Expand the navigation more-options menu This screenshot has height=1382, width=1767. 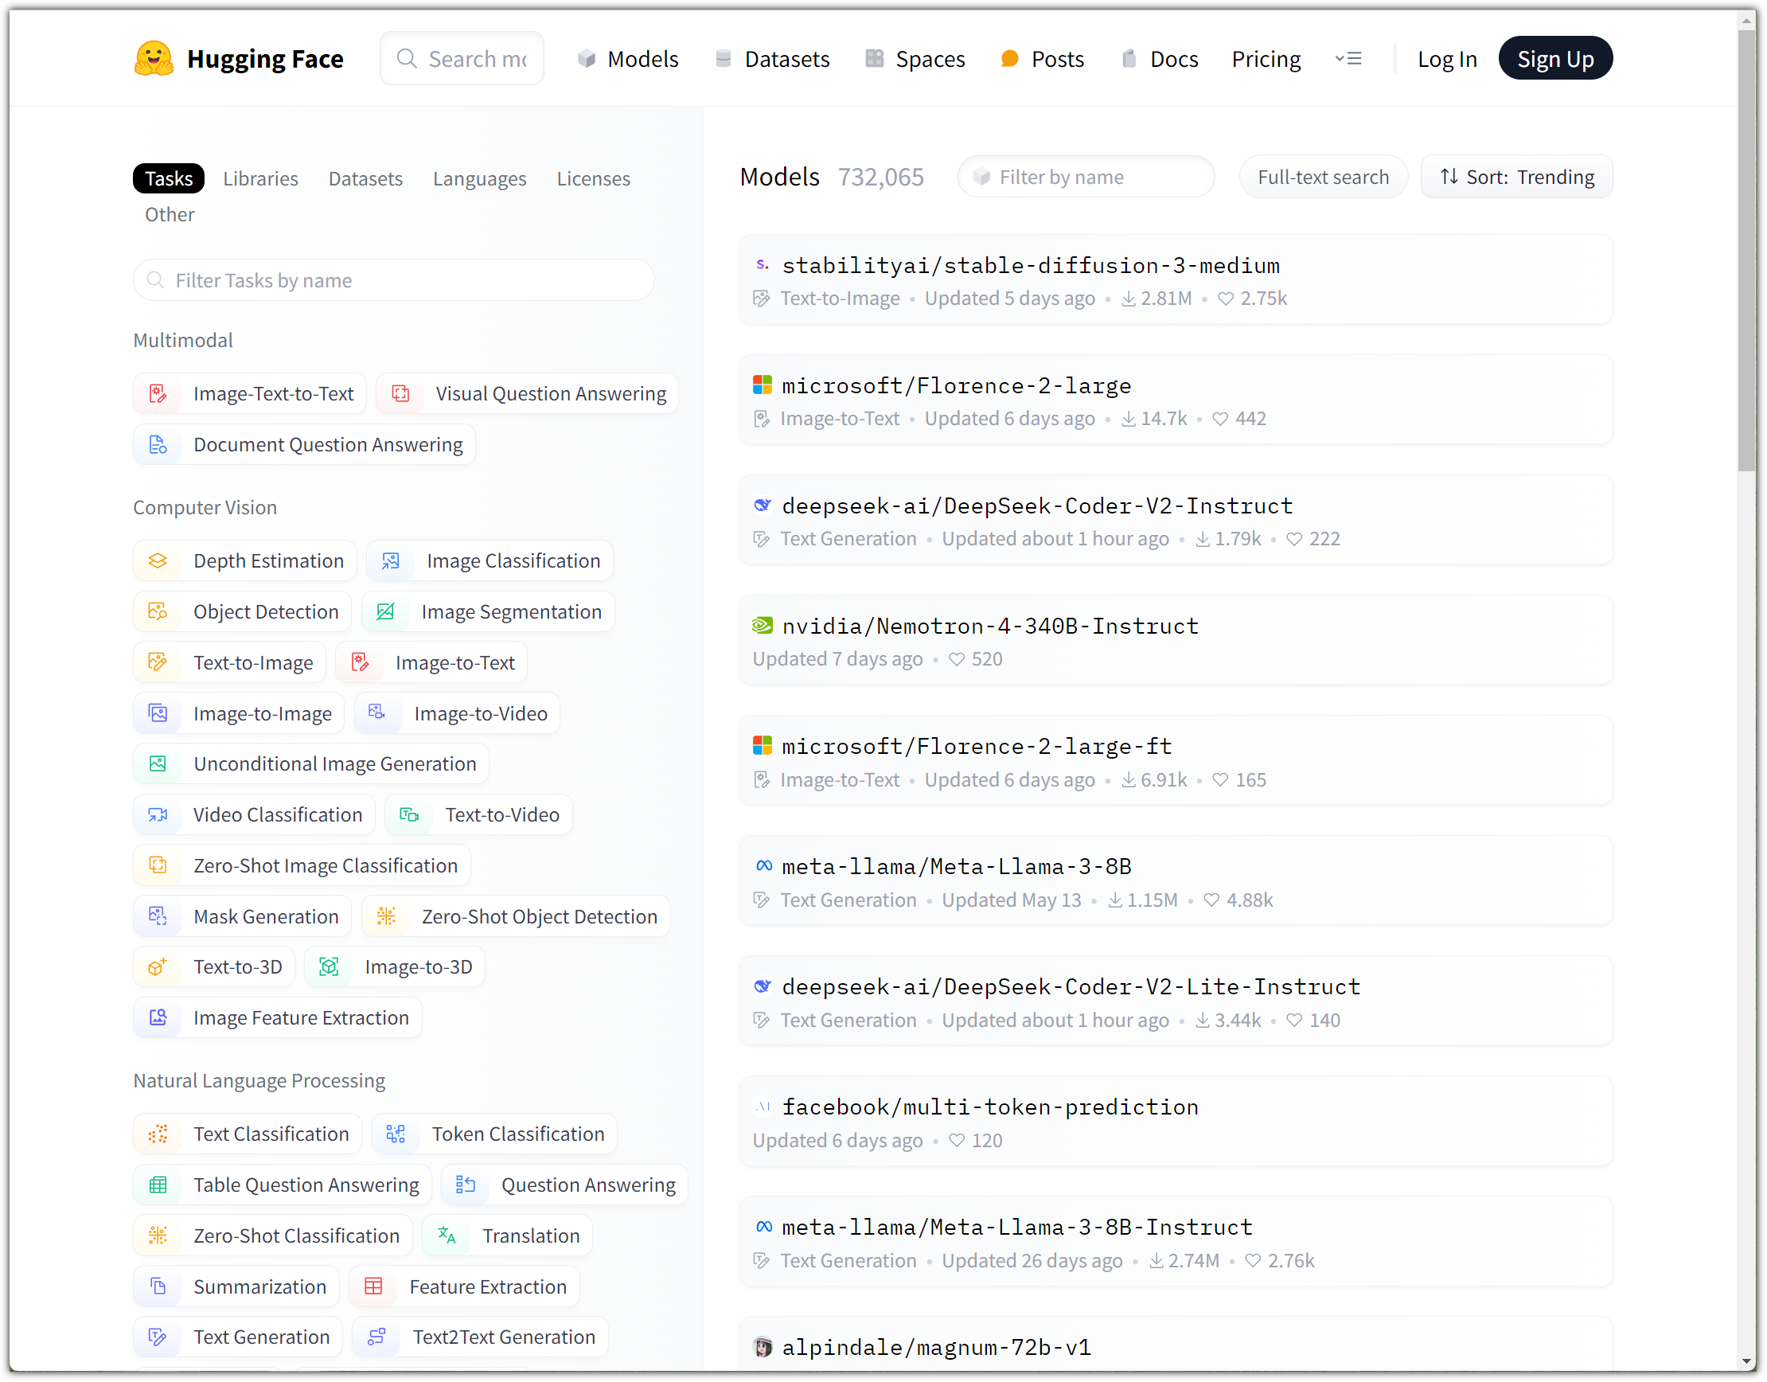(1348, 59)
